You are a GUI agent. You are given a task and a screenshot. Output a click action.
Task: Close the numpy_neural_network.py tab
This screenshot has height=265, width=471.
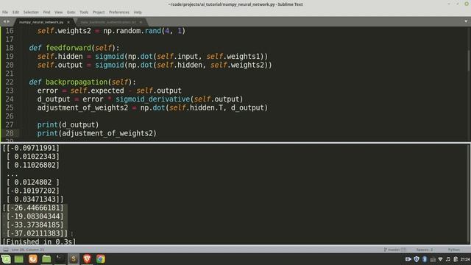pyautogui.click(x=68, y=22)
